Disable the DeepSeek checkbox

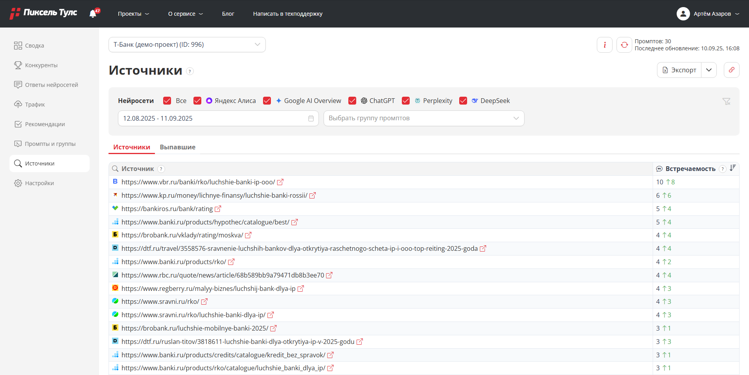click(x=463, y=101)
